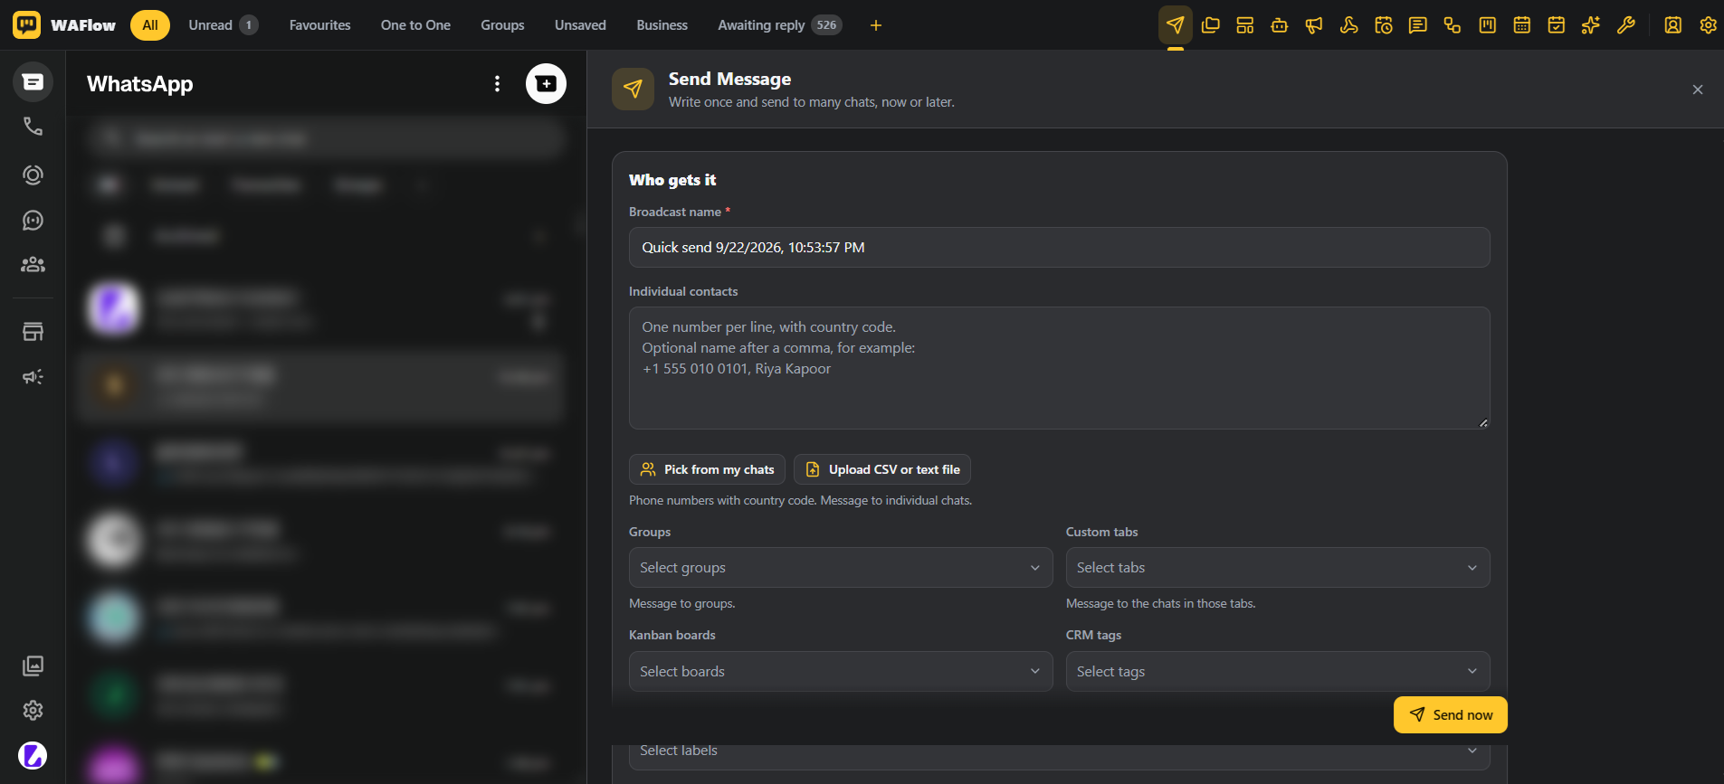Expand the Select tags dropdown
The height and width of the screenshot is (784, 1724).
coord(1278,672)
